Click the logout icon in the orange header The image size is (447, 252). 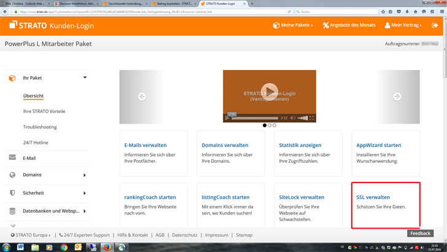(435, 25)
